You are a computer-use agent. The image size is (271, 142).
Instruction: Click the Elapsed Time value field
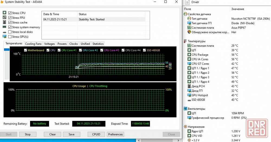tap(140, 124)
